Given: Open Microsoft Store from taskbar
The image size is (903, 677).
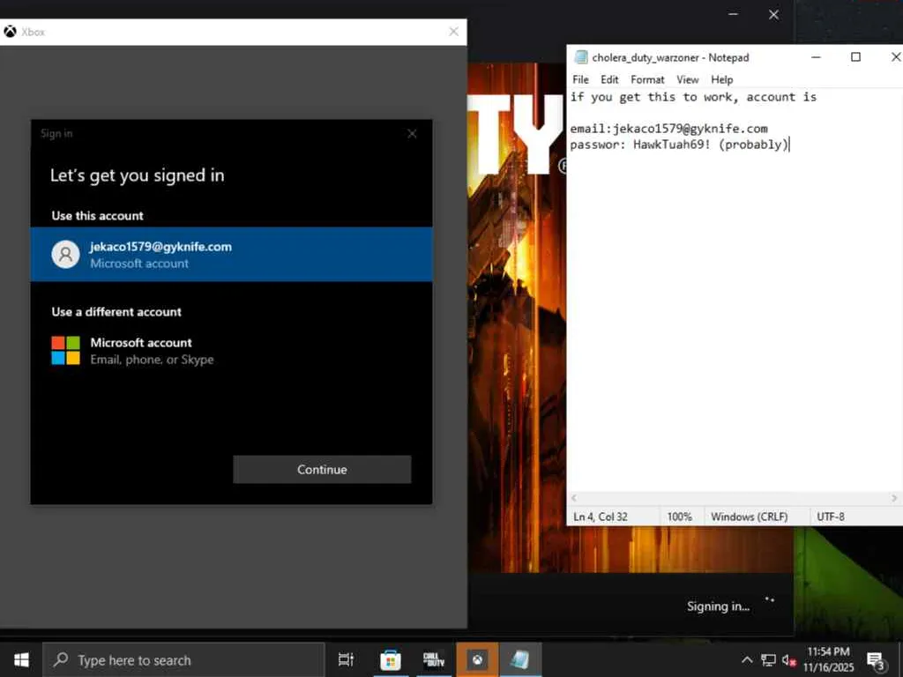Looking at the screenshot, I should pyautogui.click(x=390, y=659).
